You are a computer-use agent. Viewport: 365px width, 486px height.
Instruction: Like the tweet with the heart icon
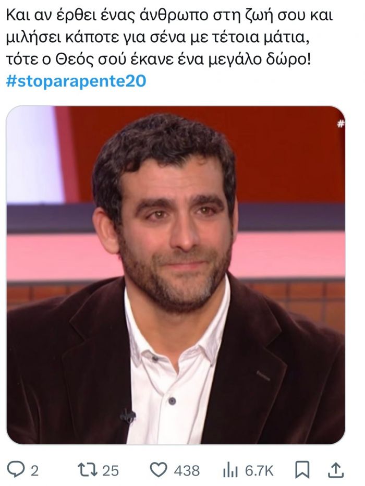pos(159,470)
